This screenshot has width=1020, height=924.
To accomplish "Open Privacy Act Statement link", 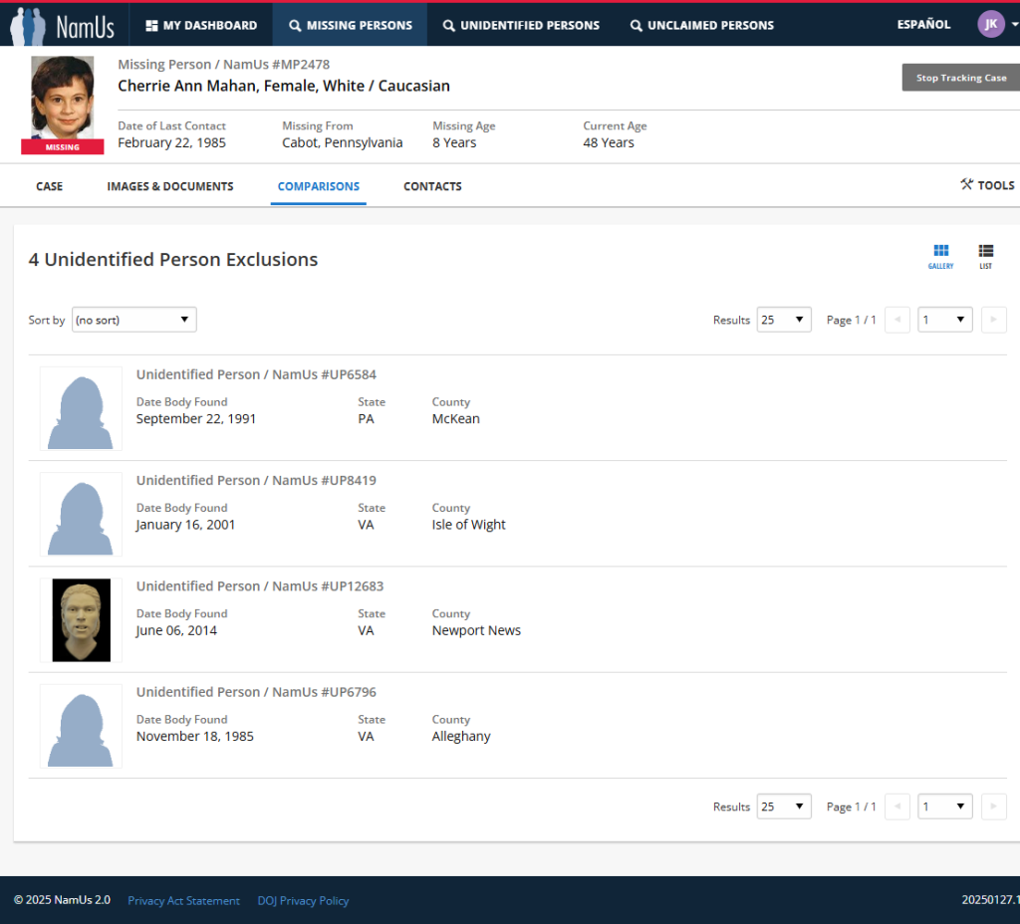I will [183, 901].
